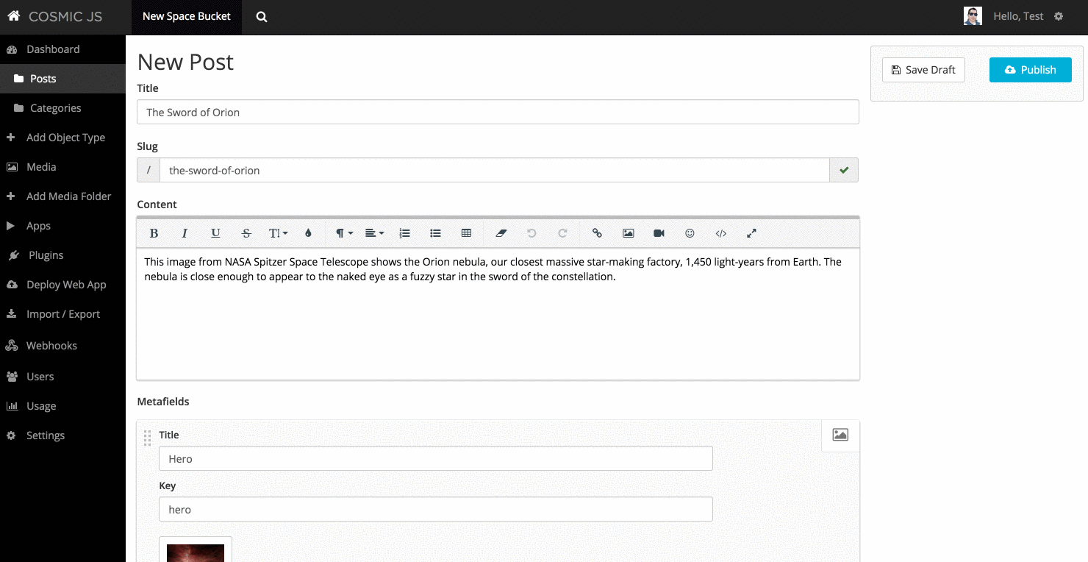Insert a video into content

coord(659,233)
